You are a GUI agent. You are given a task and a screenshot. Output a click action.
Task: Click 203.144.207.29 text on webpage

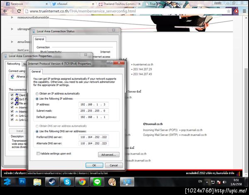tap(142, 69)
